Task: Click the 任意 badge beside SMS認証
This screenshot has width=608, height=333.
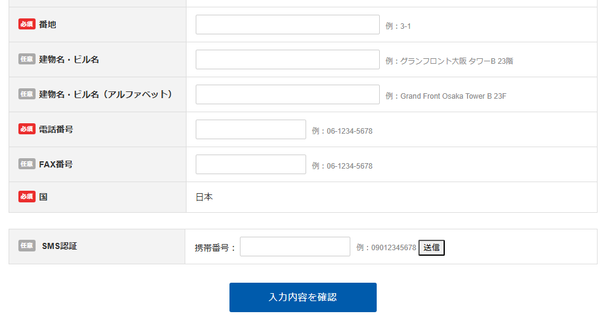Action: pyautogui.click(x=27, y=246)
